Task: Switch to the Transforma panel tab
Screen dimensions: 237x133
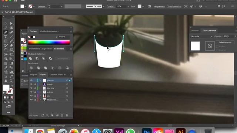Action: pos(34,49)
